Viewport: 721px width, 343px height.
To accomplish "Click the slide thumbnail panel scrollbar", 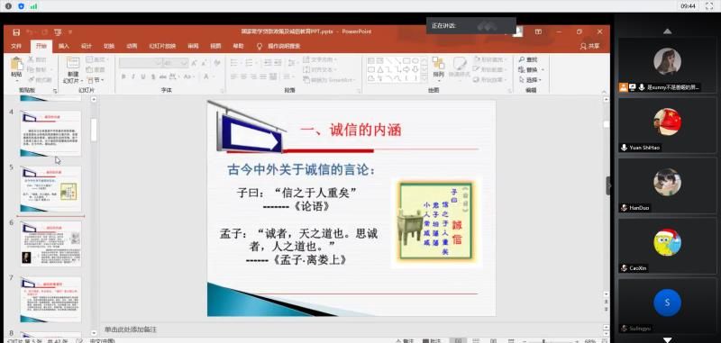I will tap(94, 131).
